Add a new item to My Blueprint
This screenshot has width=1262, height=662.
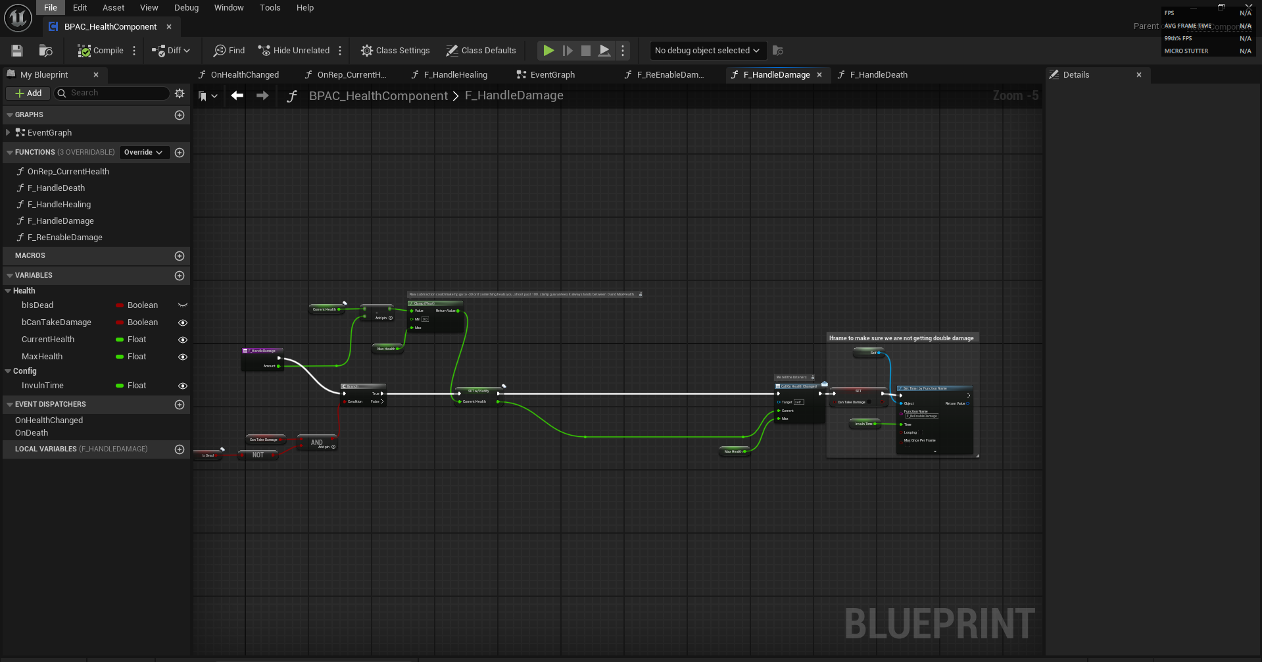click(x=28, y=93)
